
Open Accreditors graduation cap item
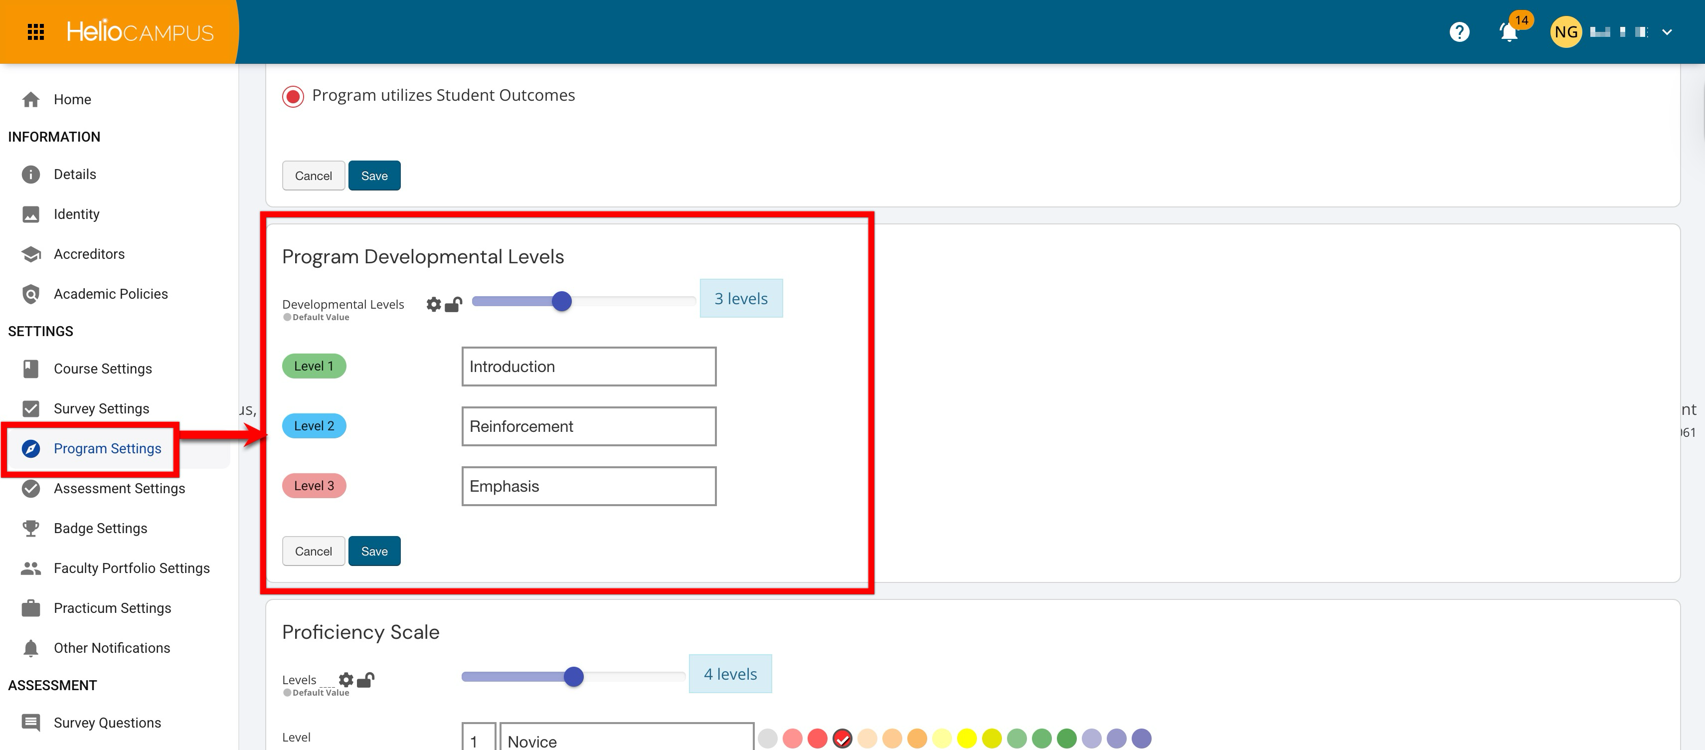click(89, 254)
